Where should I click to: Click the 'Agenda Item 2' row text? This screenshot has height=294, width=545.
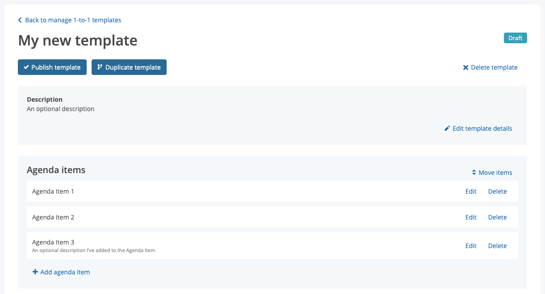coord(53,217)
